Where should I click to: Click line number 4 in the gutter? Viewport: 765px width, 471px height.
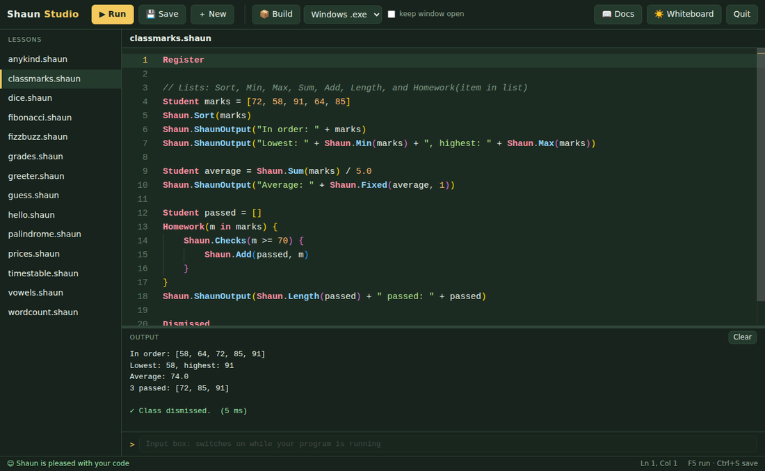145,102
